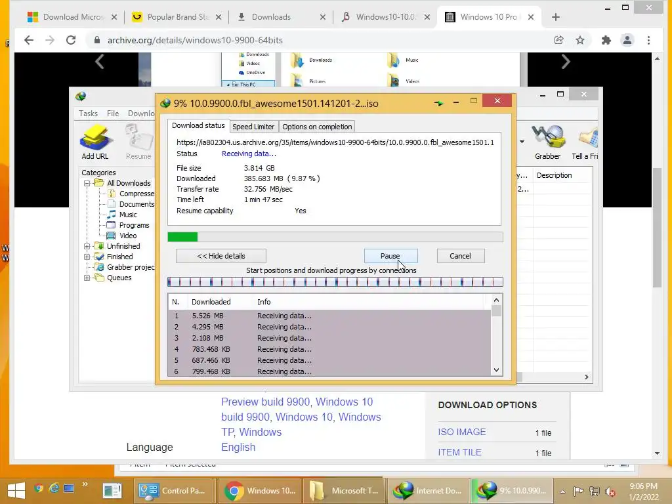Select connection row with 783.468 KB
This screenshot has height=504, width=672.
click(329, 349)
